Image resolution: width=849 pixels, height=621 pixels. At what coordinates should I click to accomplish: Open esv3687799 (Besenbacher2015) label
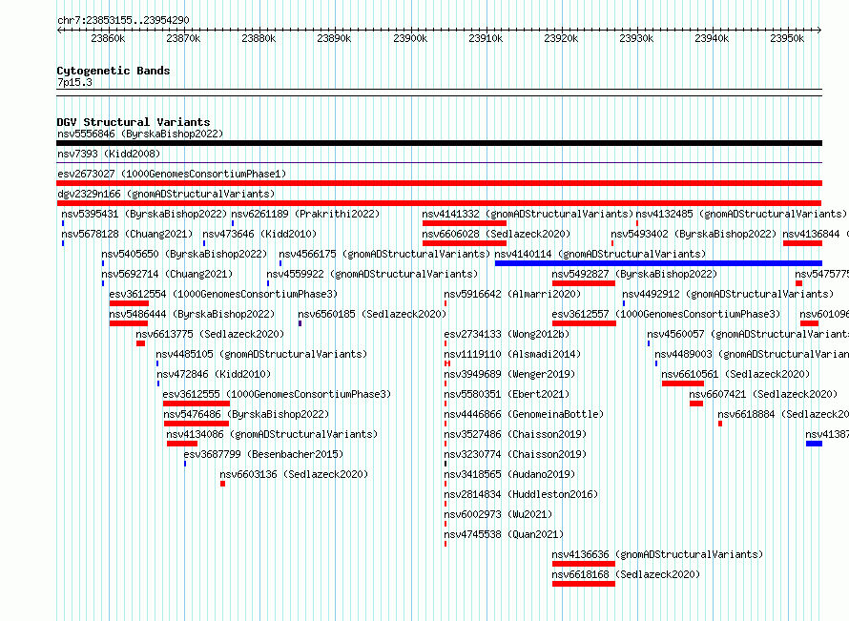pyautogui.click(x=263, y=454)
